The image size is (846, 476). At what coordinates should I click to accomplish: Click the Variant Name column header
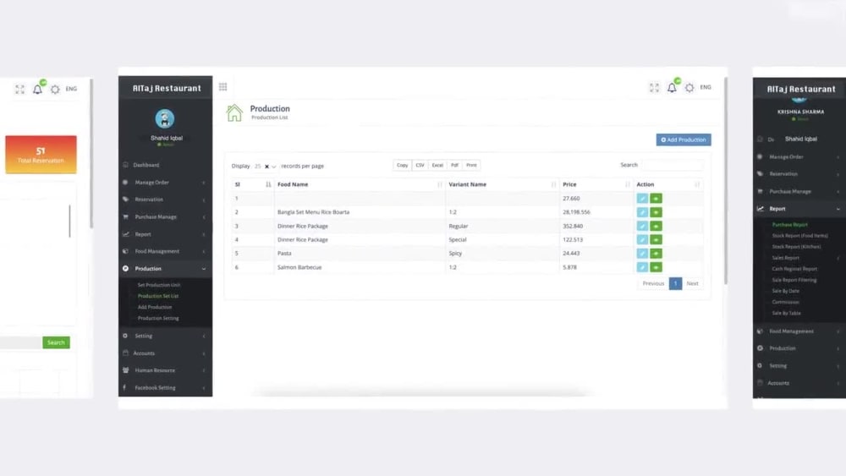[502, 184]
